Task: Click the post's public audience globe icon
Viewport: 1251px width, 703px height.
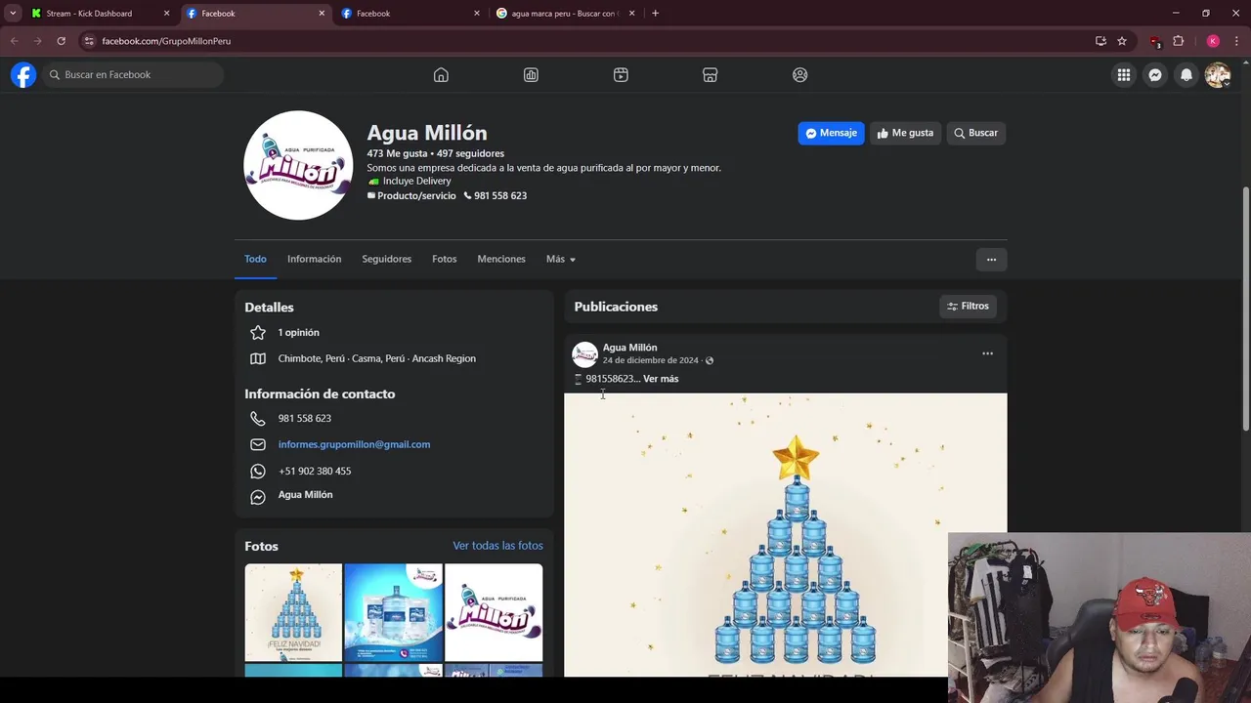Action: pos(710,360)
